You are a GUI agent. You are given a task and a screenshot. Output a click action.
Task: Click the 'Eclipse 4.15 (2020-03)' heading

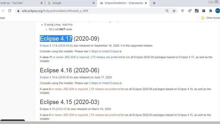point(69,102)
